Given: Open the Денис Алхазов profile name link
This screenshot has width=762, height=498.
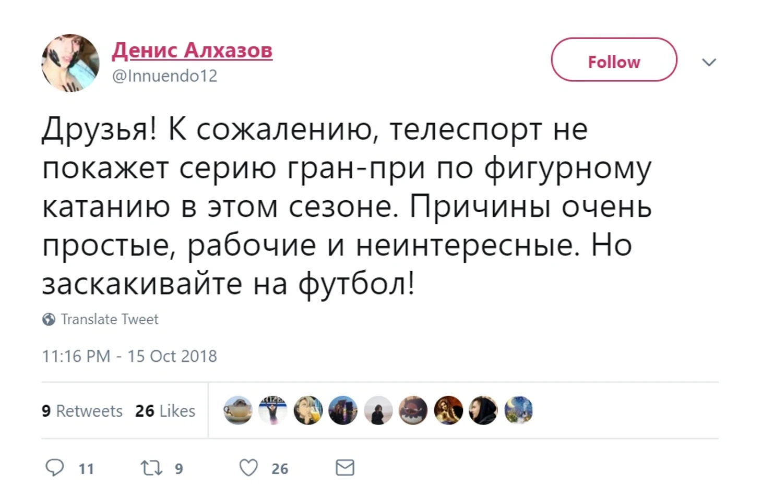Looking at the screenshot, I should click(x=192, y=51).
